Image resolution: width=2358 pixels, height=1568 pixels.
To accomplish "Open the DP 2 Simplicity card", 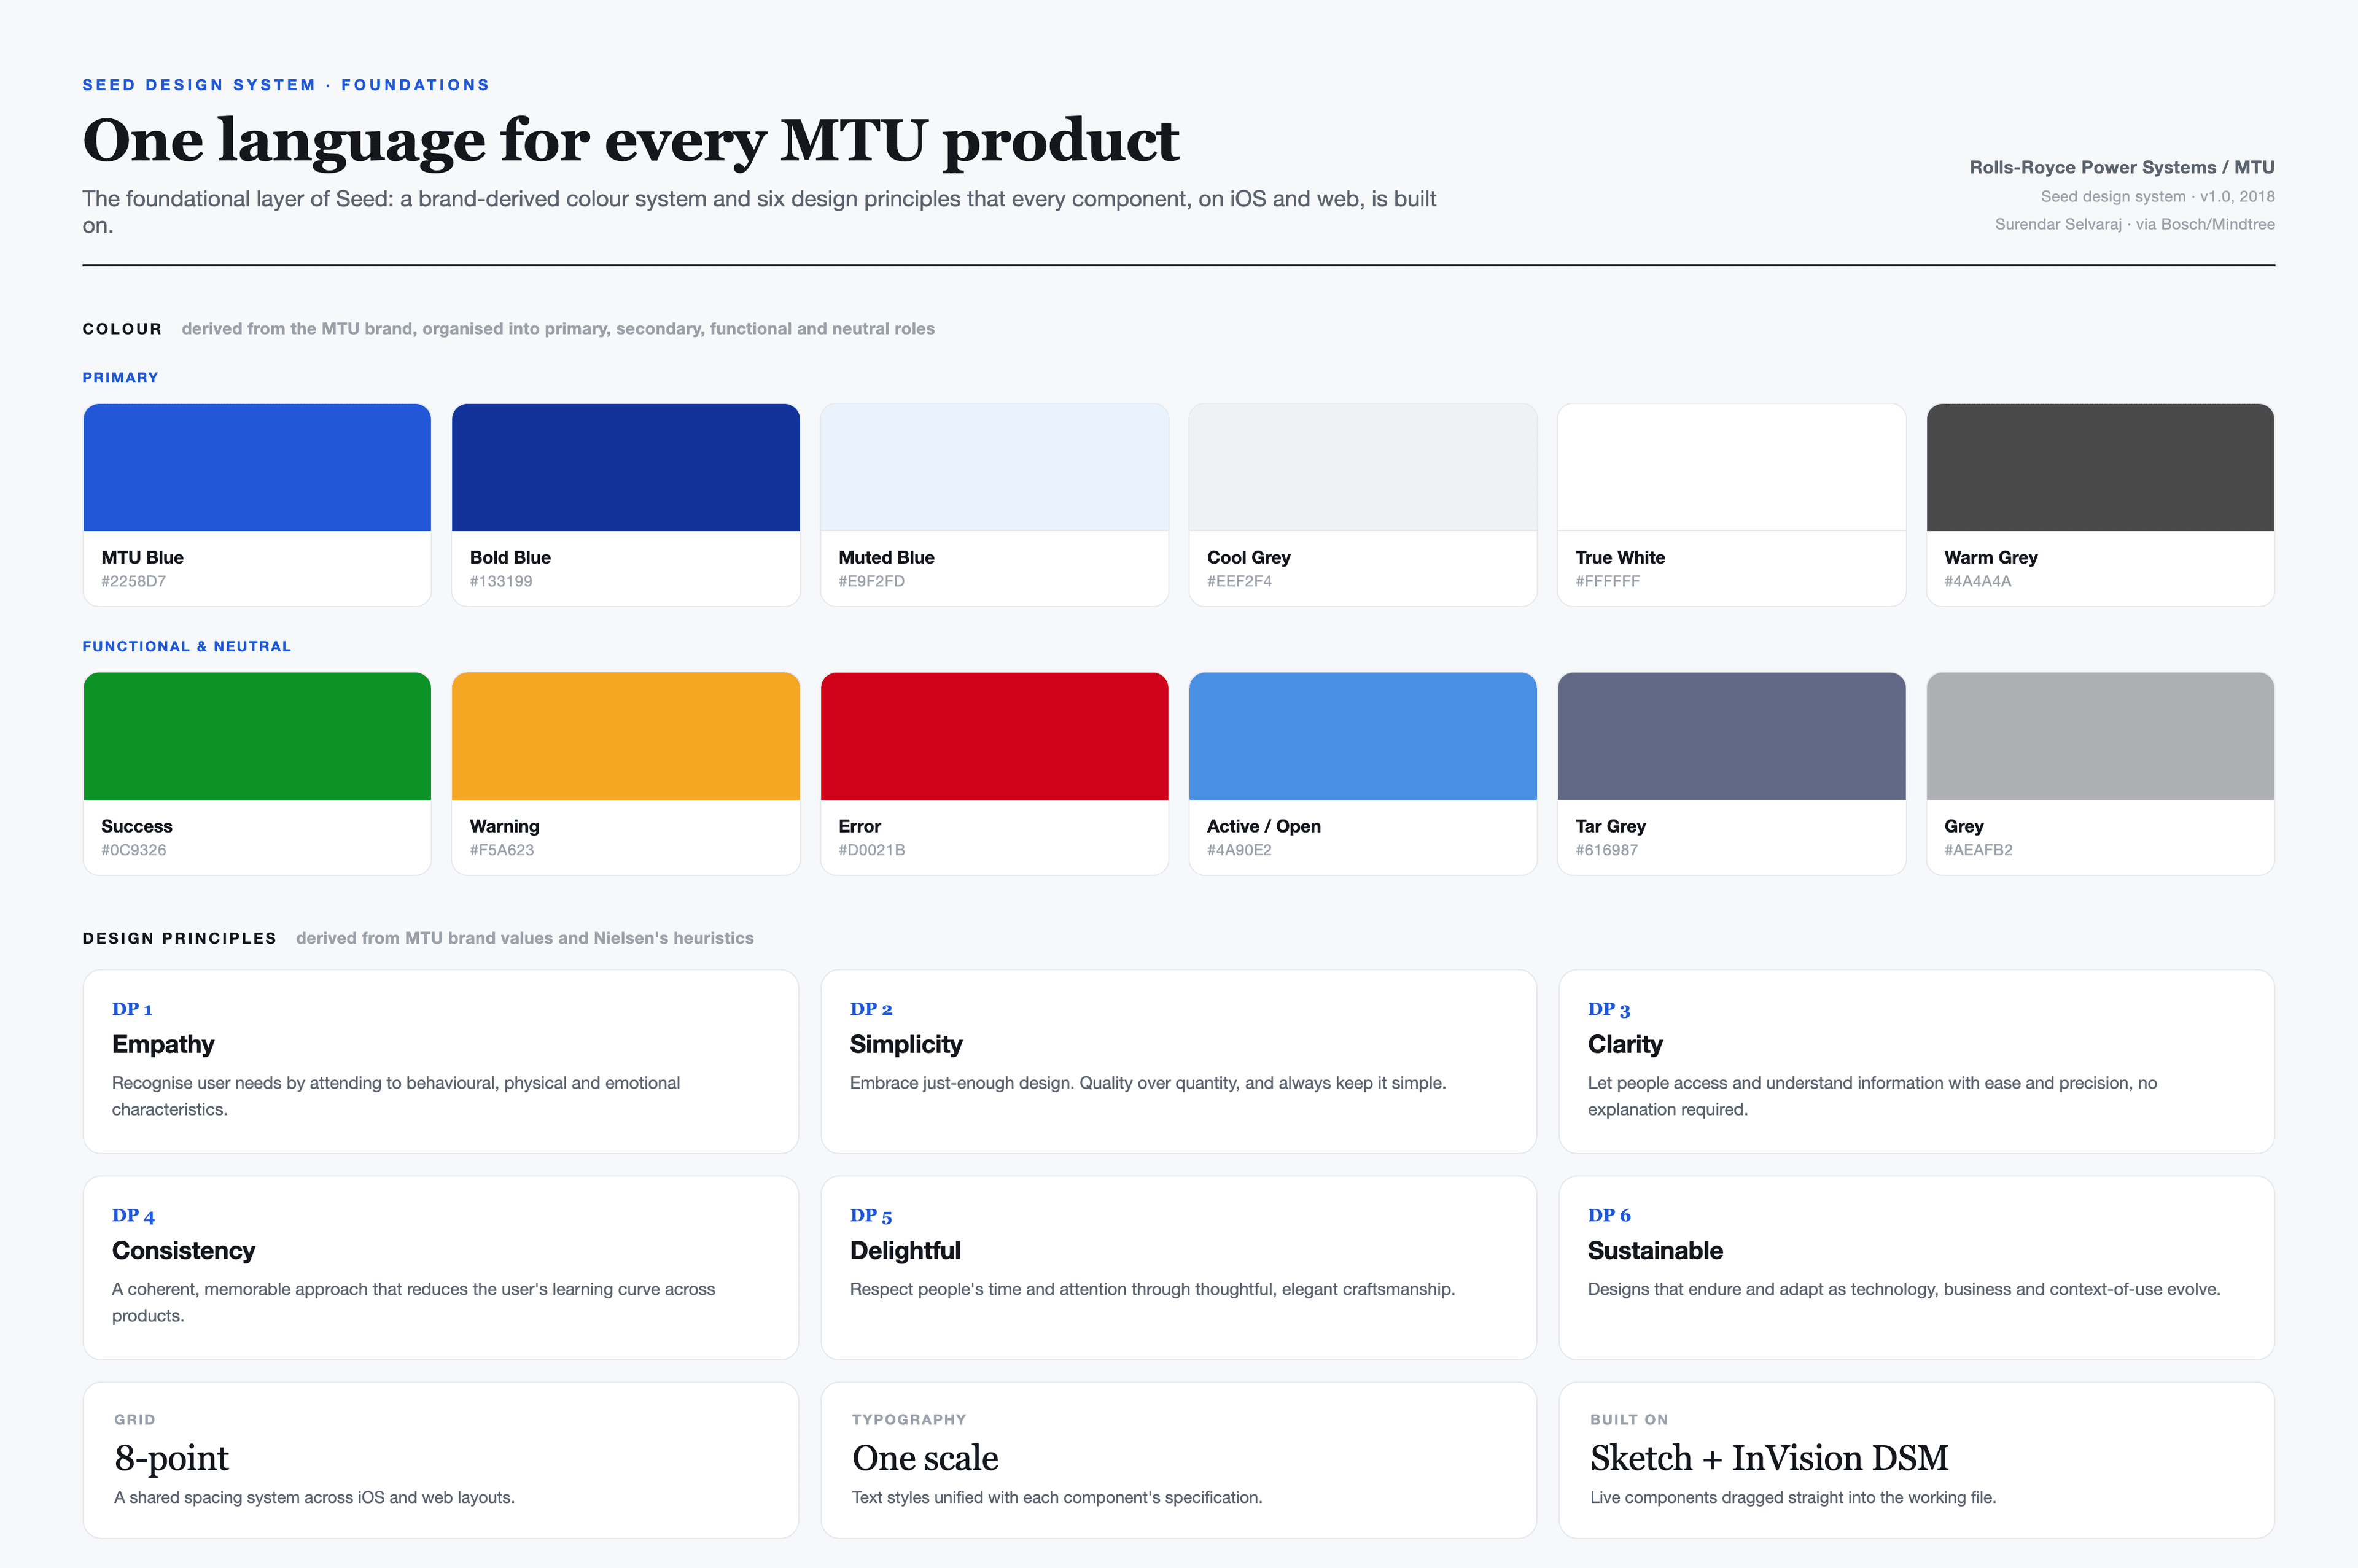I will point(1179,1061).
